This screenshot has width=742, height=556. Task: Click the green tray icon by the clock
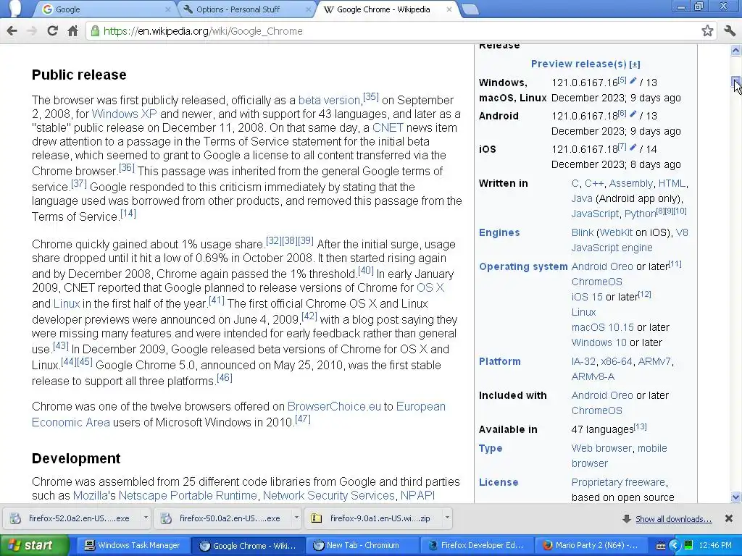[688, 545]
